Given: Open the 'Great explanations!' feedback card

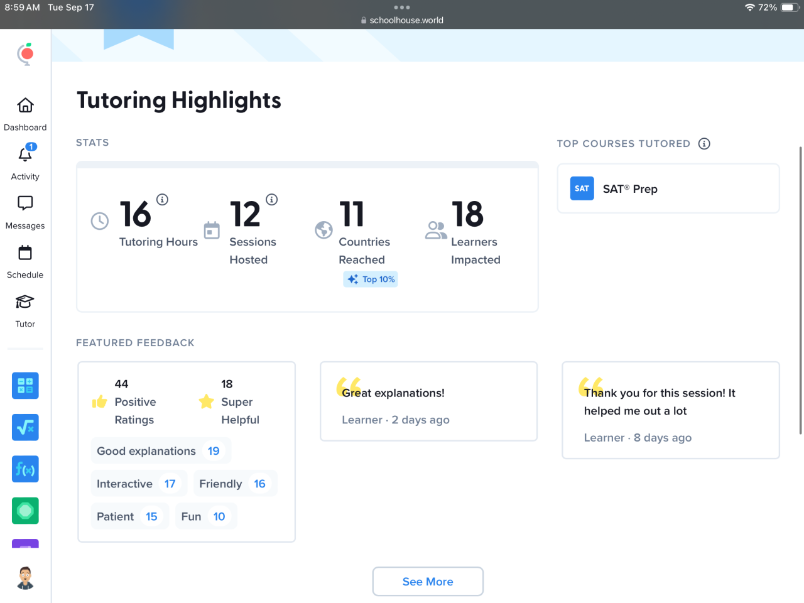Looking at the screenshot, I should point(429,401).
